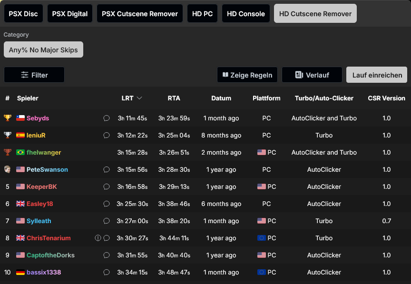411x284 pixels.
Task: Open the comment icon for KeeperBK's run
Action: pos(107,186)
